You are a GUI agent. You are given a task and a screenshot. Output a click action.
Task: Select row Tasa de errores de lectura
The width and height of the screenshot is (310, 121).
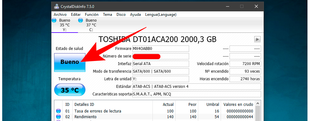155,111
